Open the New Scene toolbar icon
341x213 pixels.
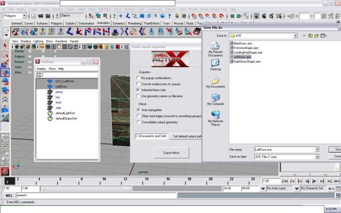point(33,16)
